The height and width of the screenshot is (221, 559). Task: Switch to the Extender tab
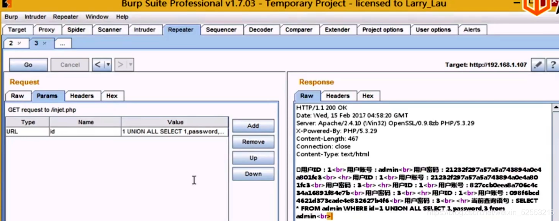coord(337,30)
